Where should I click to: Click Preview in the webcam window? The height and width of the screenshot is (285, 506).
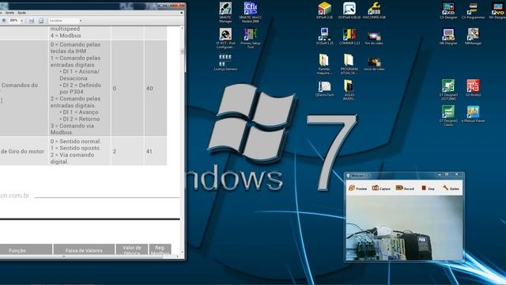[358, 188]
